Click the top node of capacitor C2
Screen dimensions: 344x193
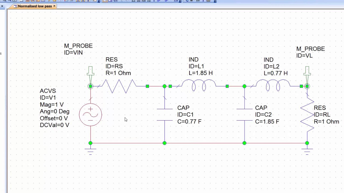pos(244,86)
